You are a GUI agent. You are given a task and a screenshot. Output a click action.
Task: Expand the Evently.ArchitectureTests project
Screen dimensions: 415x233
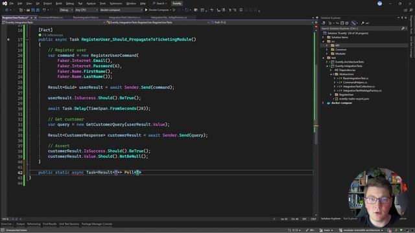point(327,62)
